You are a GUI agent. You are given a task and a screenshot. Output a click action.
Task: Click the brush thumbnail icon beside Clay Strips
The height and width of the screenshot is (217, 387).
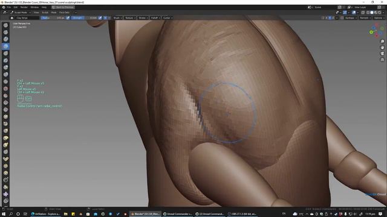click(x=12, y=17)
